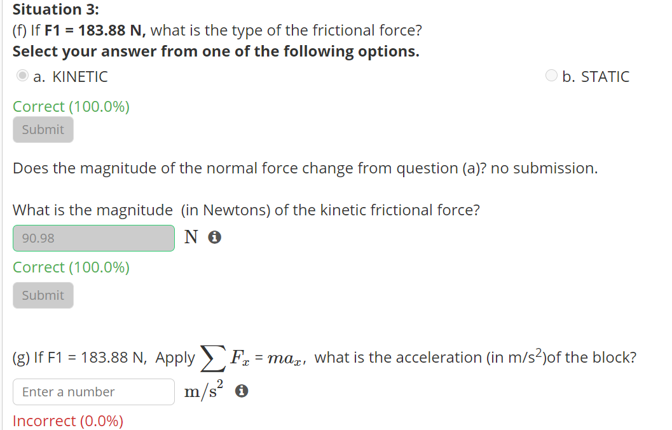Click the 'Enter a number' acceleration field
Viewport: 672px width, 430px height.
point(93,392)
